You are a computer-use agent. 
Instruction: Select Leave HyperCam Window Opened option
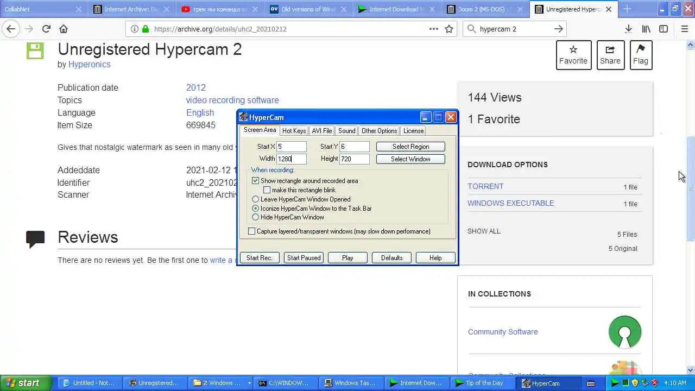pos(255,199)
